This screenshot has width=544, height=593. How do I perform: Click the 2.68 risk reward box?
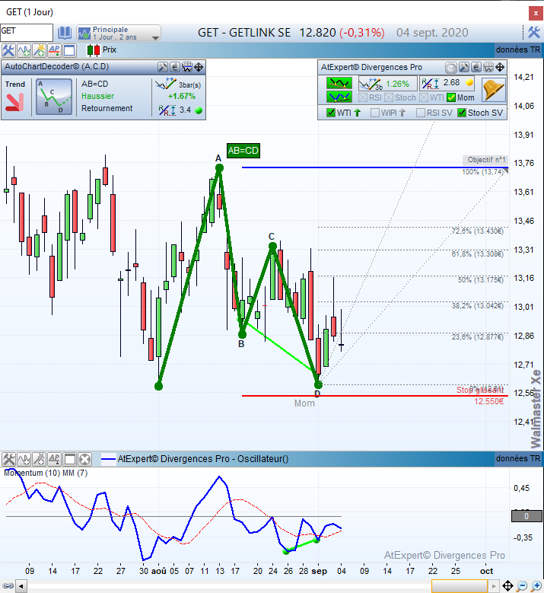pos(447,83)
